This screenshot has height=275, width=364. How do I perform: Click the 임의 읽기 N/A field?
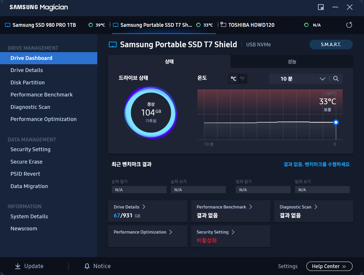263,190
